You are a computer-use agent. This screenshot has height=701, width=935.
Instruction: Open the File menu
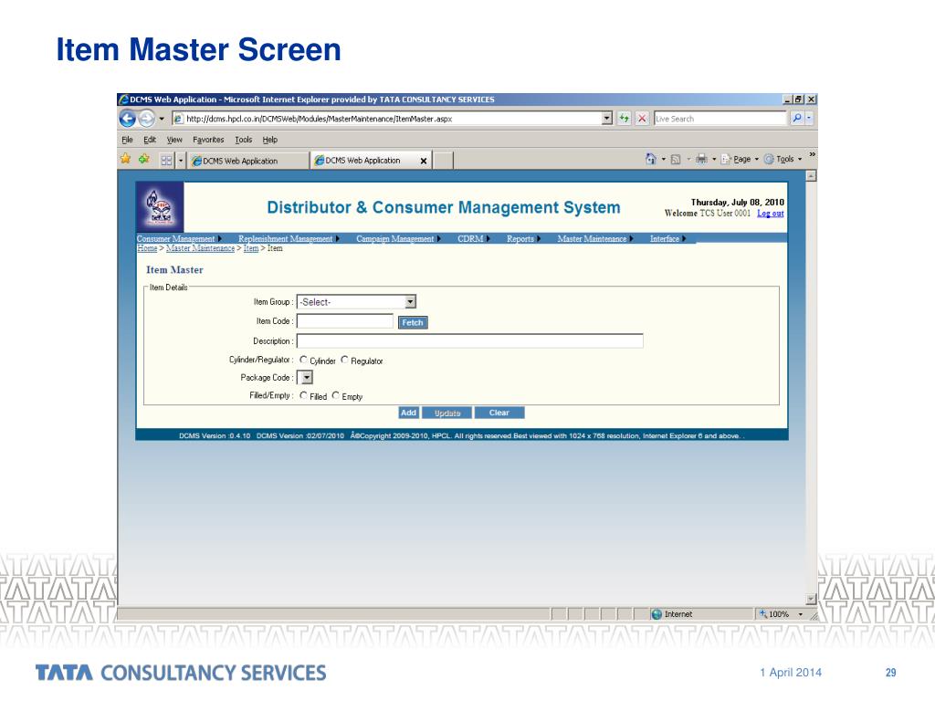[127, 140]
